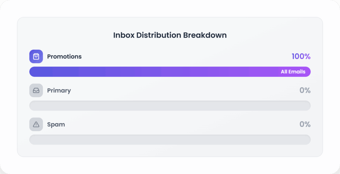
Task: Click the 0% value for Spam
Action: coord(305,124)
